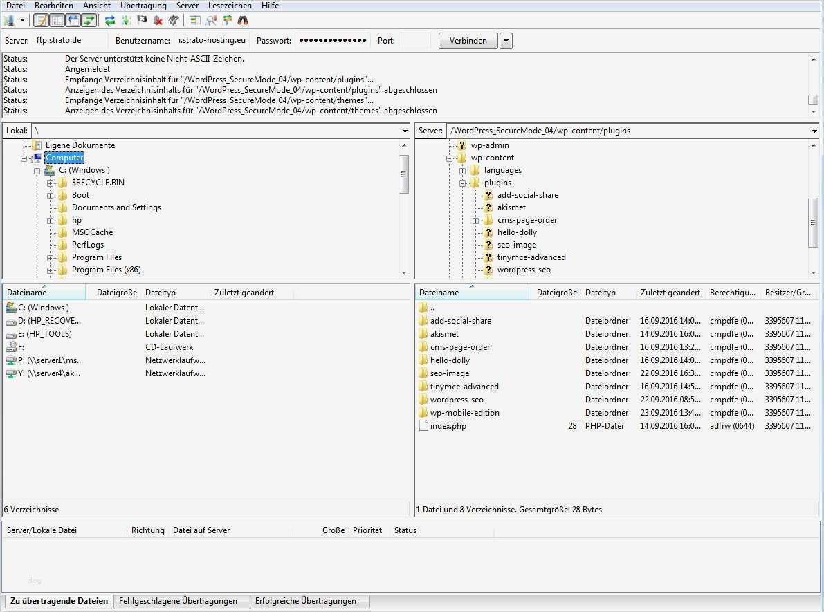Expand the cms-page-order folder in server tree
The image size is (824, 612).
[476, 221]
